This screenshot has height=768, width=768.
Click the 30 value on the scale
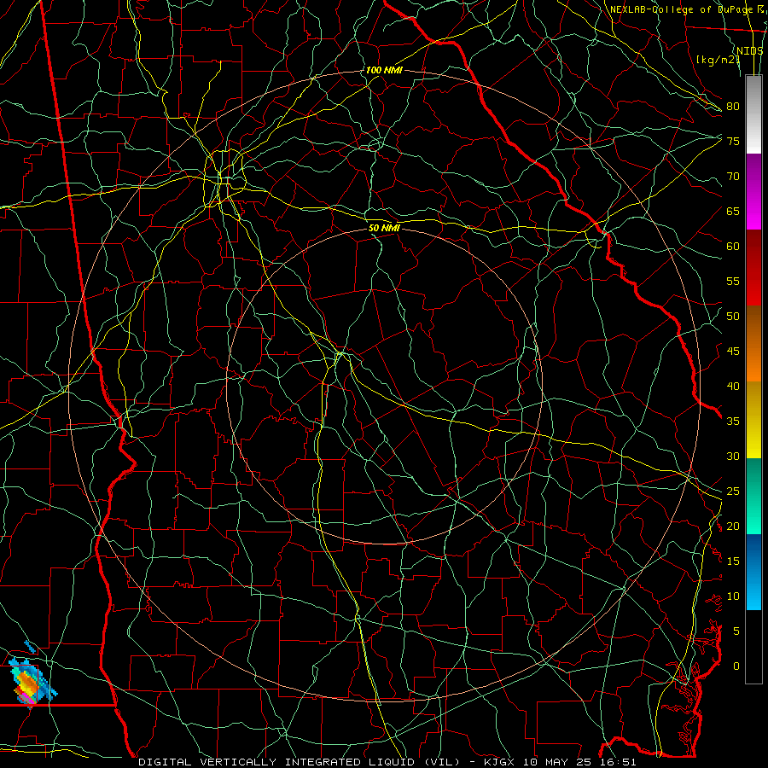click(x=733, y=456)
